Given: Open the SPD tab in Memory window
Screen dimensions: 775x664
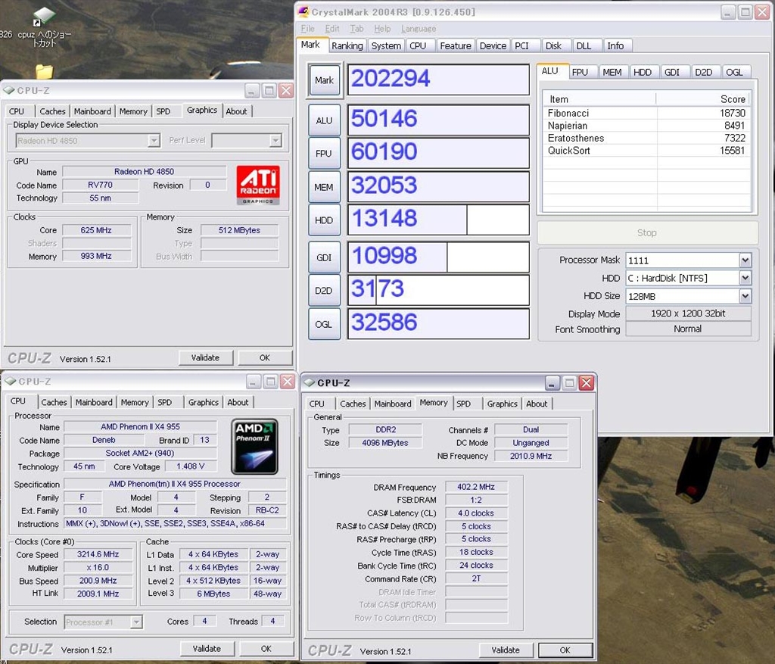Looking at the screenshot, I should (464, 404).
